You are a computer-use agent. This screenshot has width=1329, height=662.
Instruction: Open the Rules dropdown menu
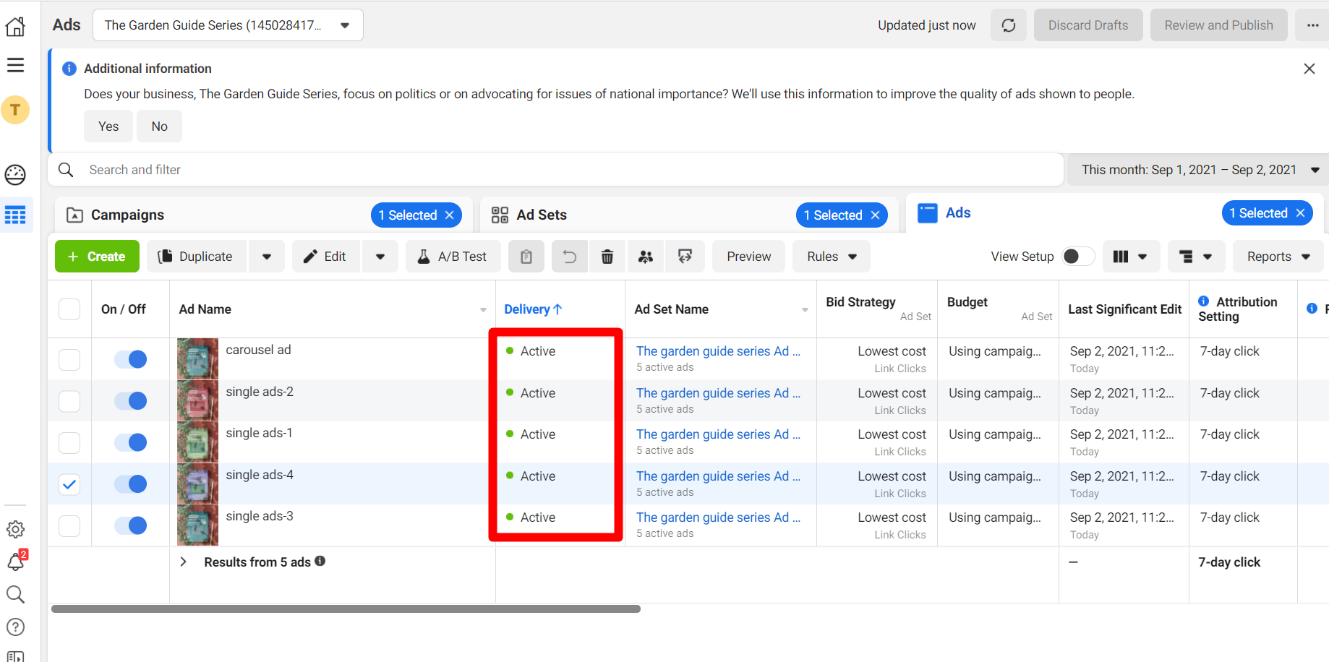pyautogui.click(x=831, y=257)
